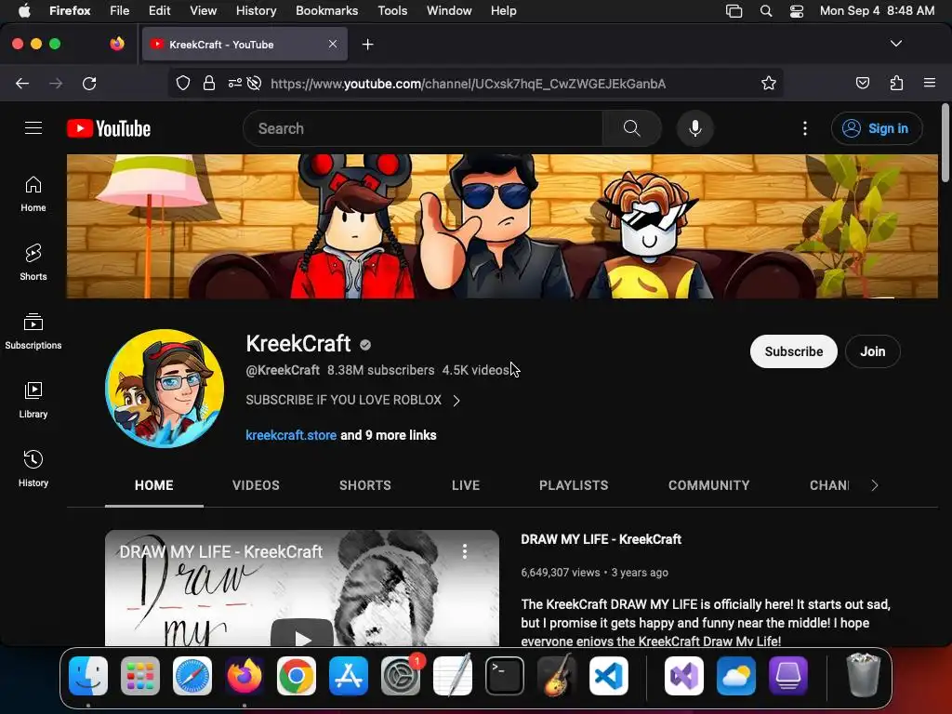Subscribe to the KreekCraft channel
This screenshot has width=952, height=714.
pos(794,351)
